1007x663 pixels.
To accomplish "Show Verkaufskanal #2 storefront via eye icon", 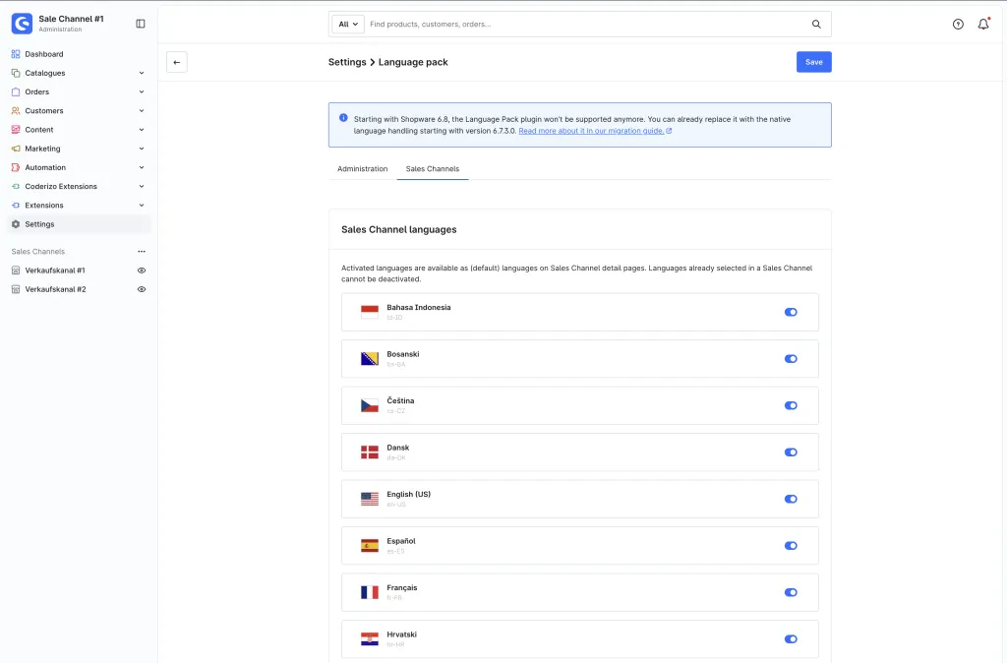I will coord(142,289).
